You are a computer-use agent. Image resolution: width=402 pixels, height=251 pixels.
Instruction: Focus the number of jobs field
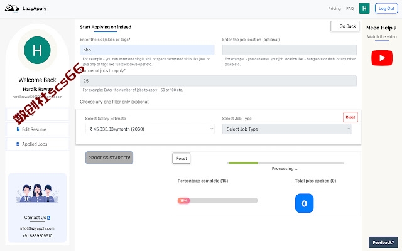tap(218, 81)
